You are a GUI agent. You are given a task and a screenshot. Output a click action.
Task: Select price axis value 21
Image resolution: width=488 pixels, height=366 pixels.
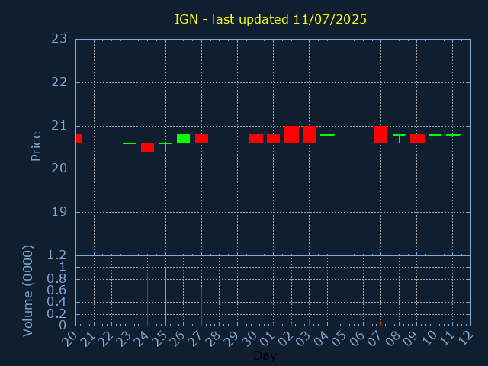[x=59, y=126]
